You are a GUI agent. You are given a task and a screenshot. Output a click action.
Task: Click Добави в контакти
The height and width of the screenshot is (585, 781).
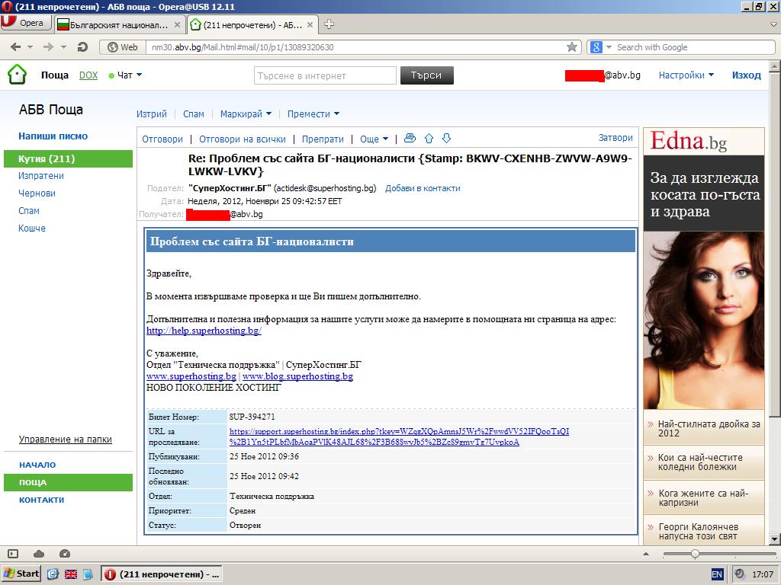423,188
